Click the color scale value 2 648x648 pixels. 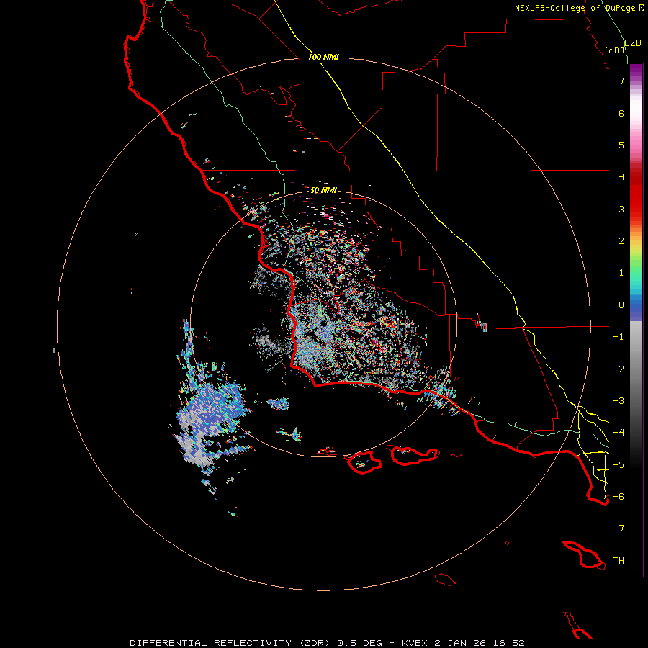click(x=621, y=241)
